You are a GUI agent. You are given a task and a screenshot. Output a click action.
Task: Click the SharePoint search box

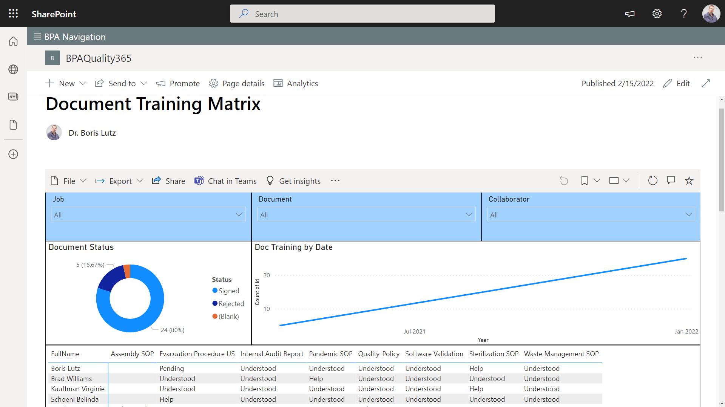[362, 14]
